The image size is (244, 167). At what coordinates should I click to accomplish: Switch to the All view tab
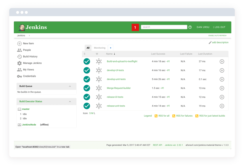pos(88,48)
